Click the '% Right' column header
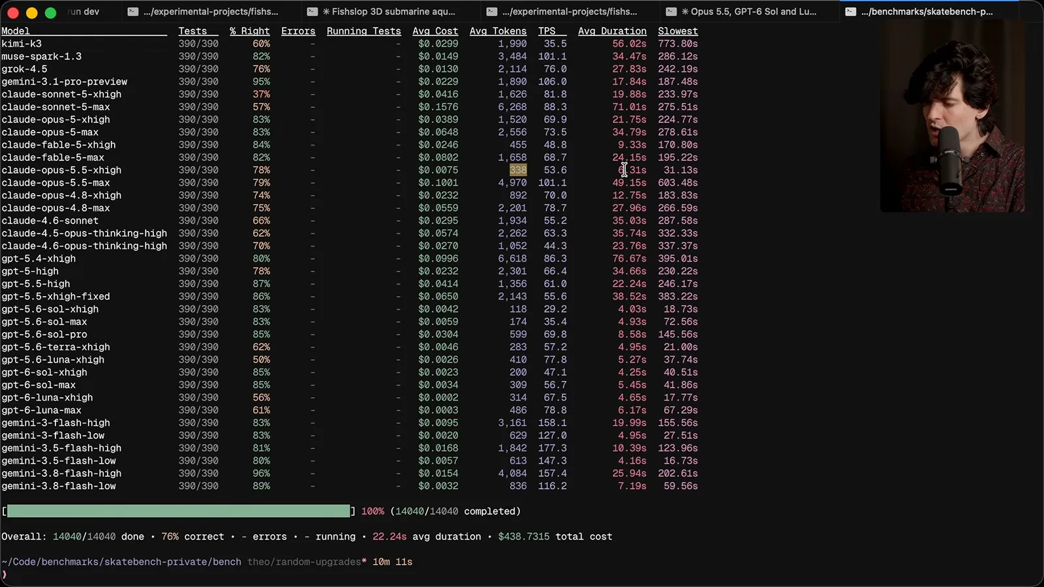1044x587 pixels. tap(249, 31)
